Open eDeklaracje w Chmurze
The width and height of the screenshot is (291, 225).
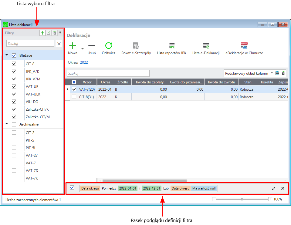point(244,46)
